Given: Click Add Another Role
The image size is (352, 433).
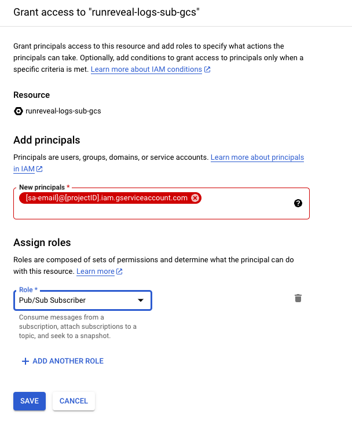Looking at the screenshot, I should [68, 361].
